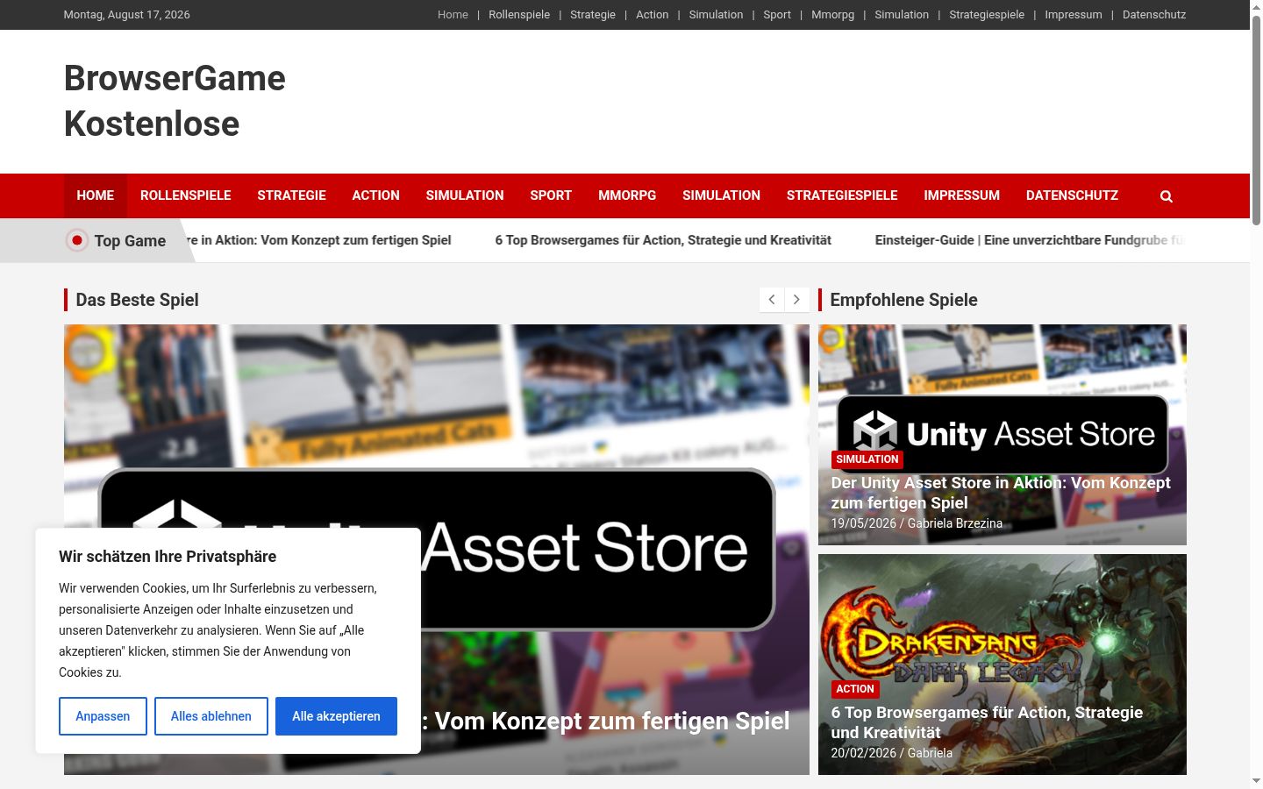Click Strategie link in top bar
This screenshot has height=789, width=1263.
pos(593,15)
